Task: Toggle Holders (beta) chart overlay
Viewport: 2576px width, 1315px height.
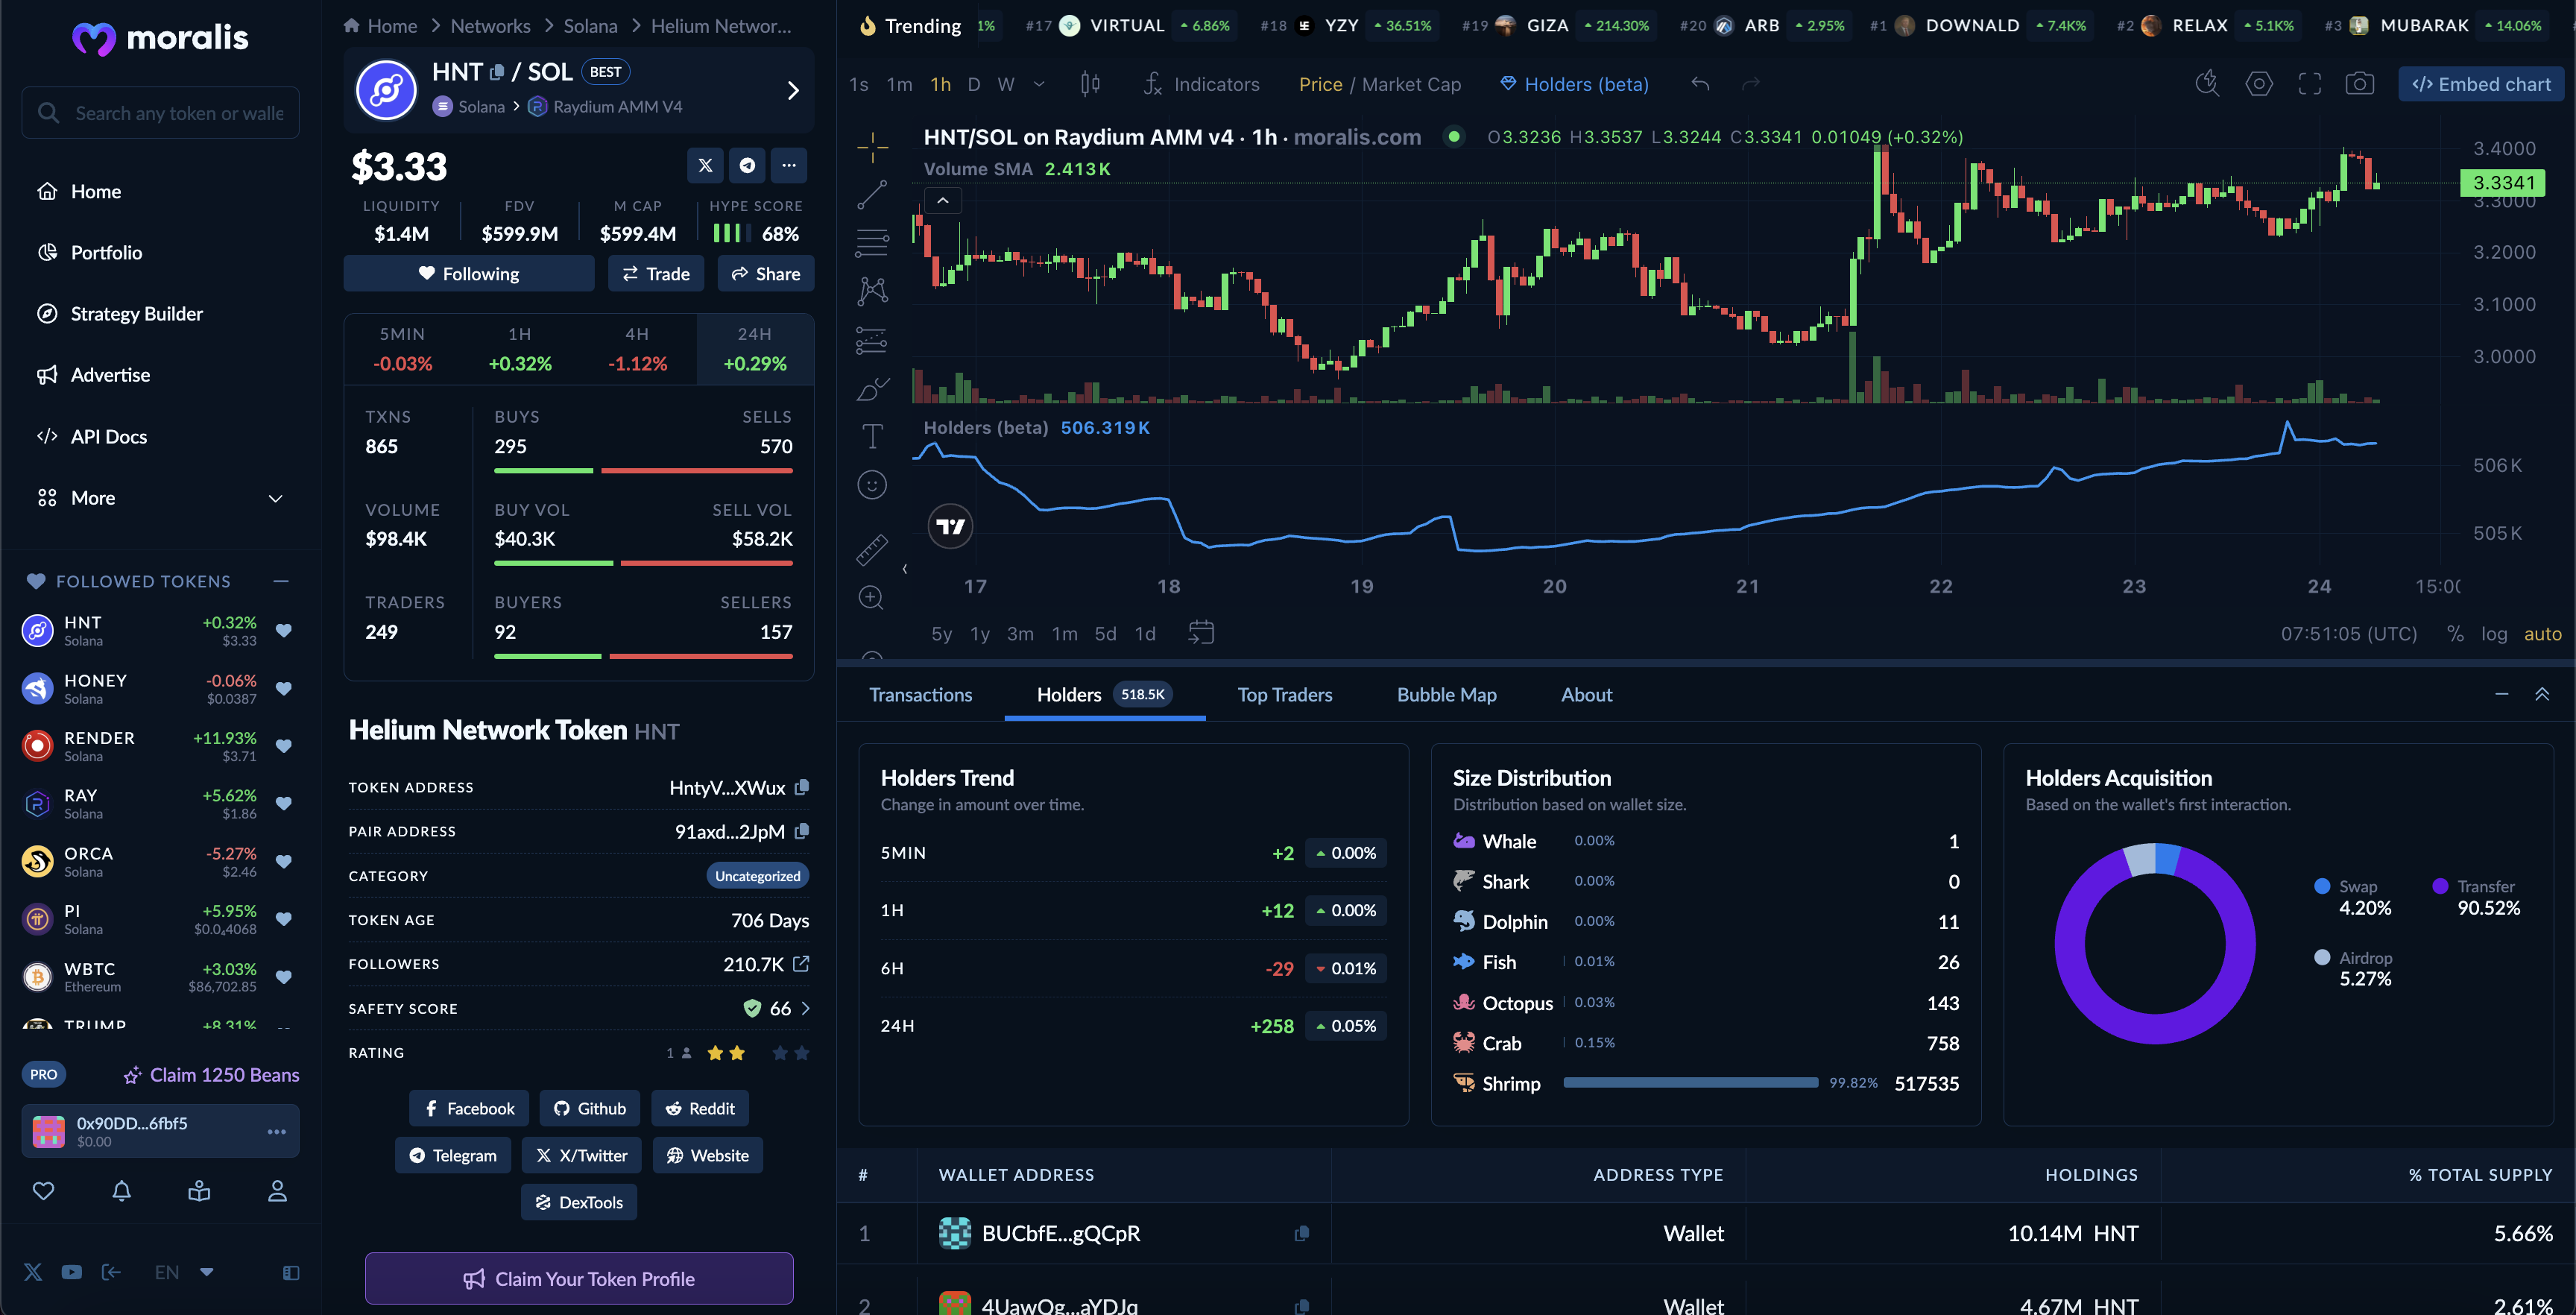Action: pyautogui.click(x=1574, y=84)
